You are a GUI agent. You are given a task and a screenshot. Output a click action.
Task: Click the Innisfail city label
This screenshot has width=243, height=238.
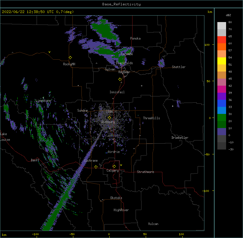pos(117,92)
